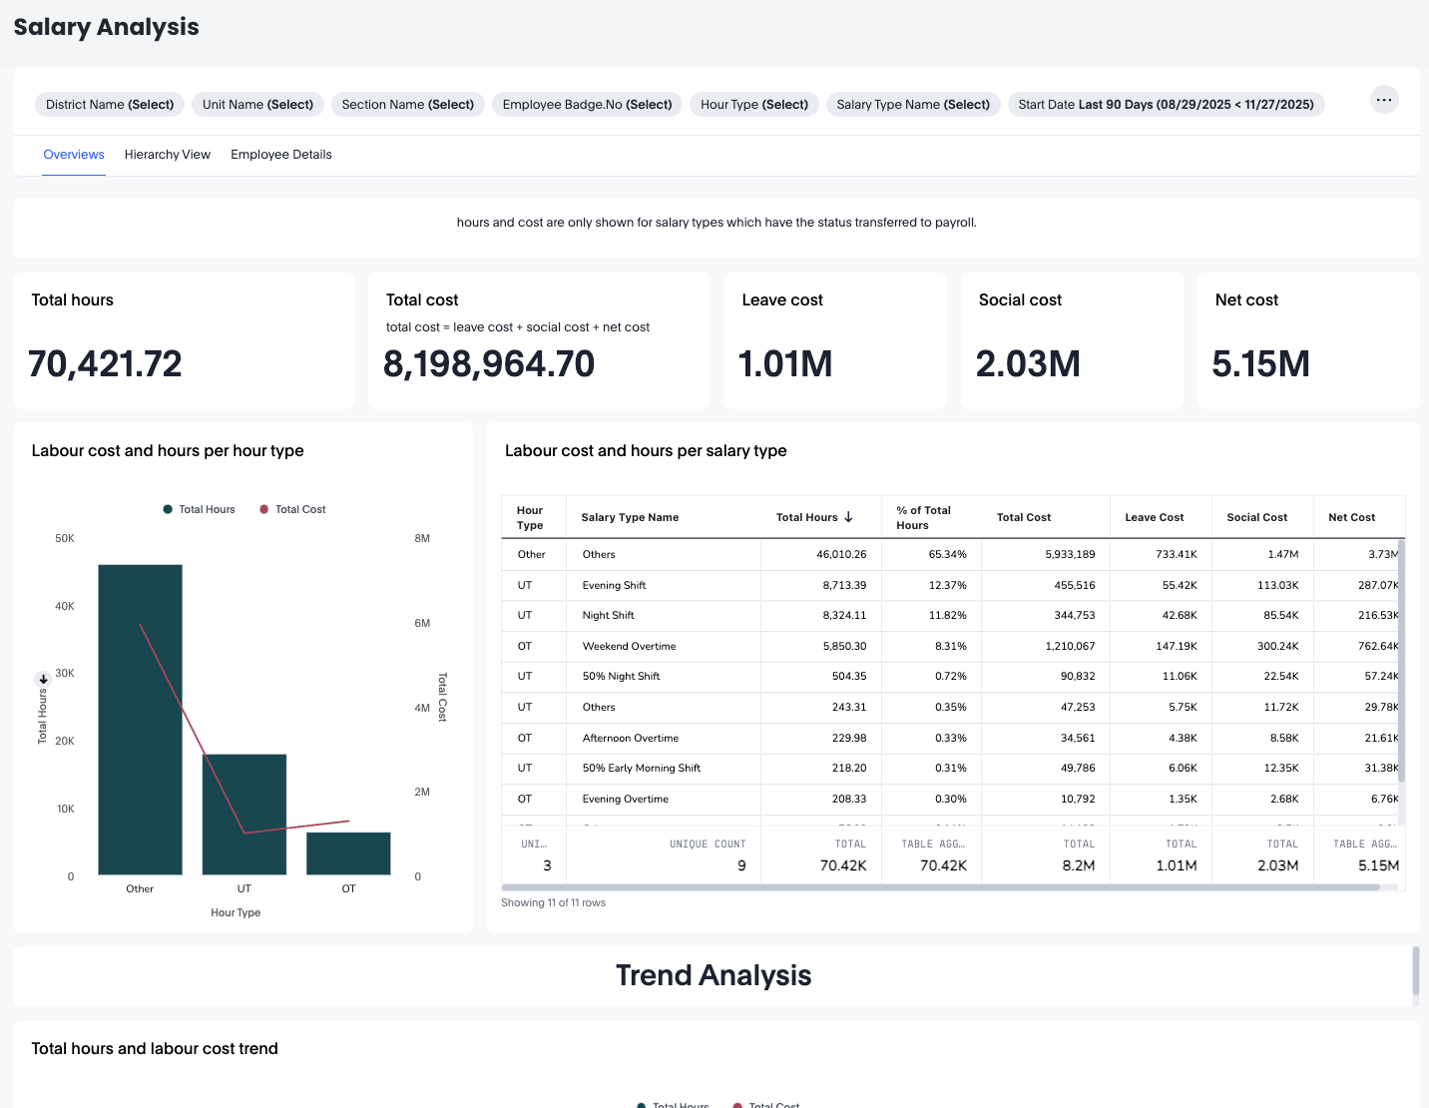
Task: Switch to the Hierarchy View tab
Action: click(168, 155)
